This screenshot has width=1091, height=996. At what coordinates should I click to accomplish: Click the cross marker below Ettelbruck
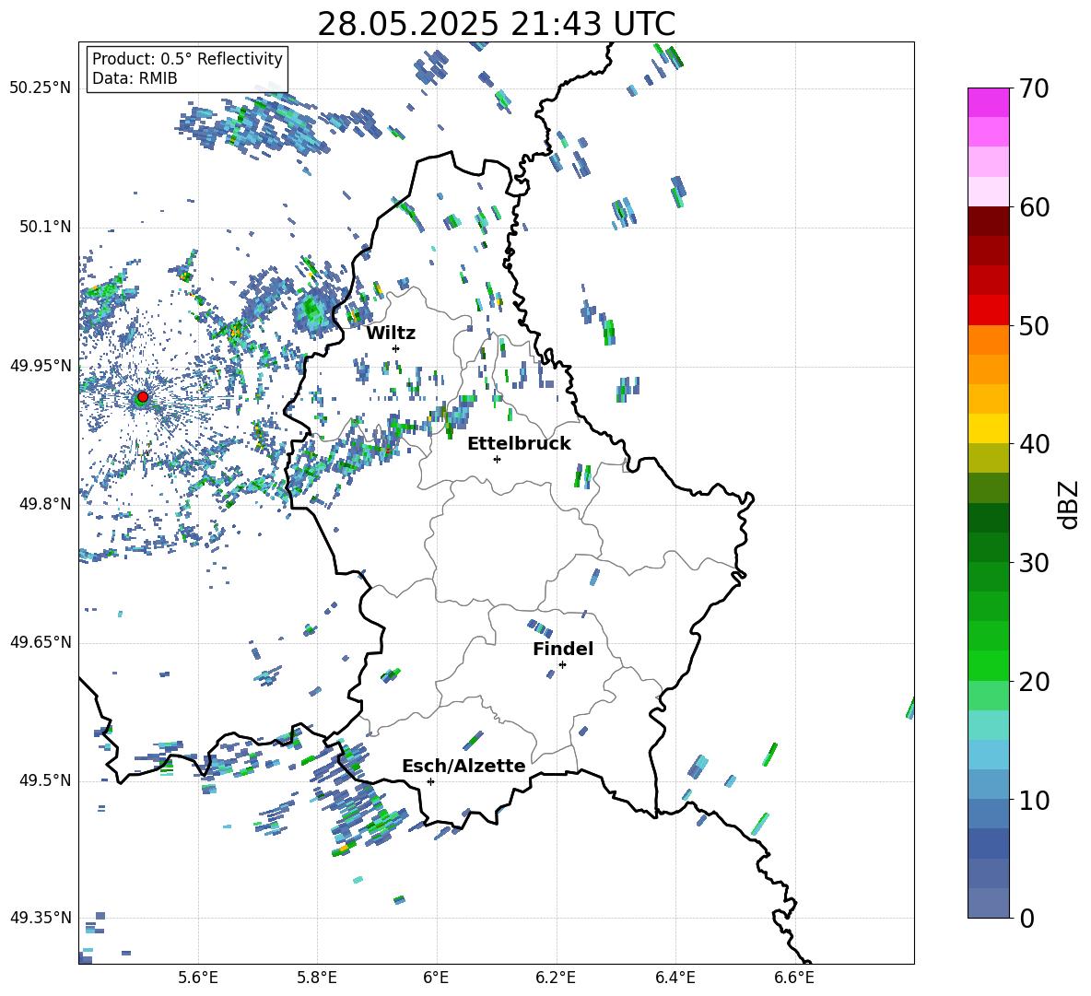[x=497, y=459]
